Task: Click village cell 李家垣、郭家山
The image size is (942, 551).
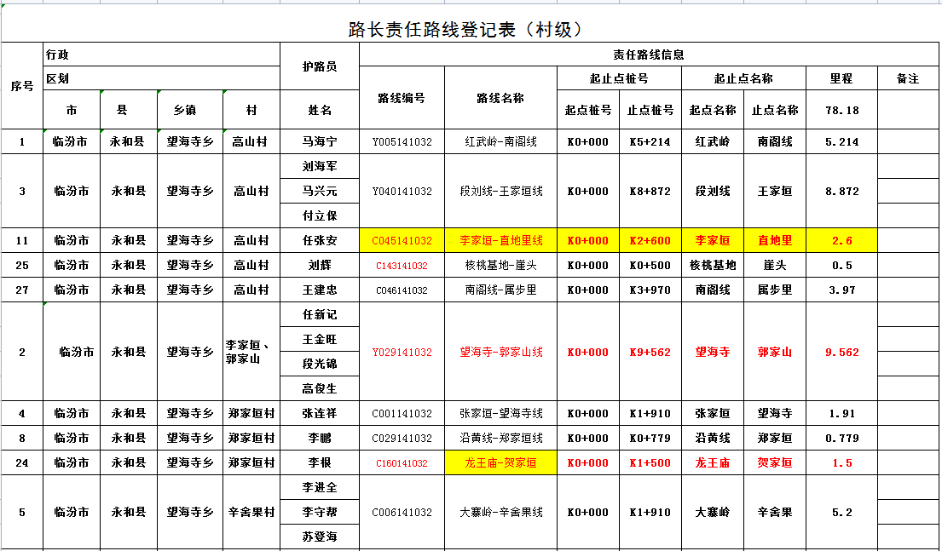Action: (251, 352)
